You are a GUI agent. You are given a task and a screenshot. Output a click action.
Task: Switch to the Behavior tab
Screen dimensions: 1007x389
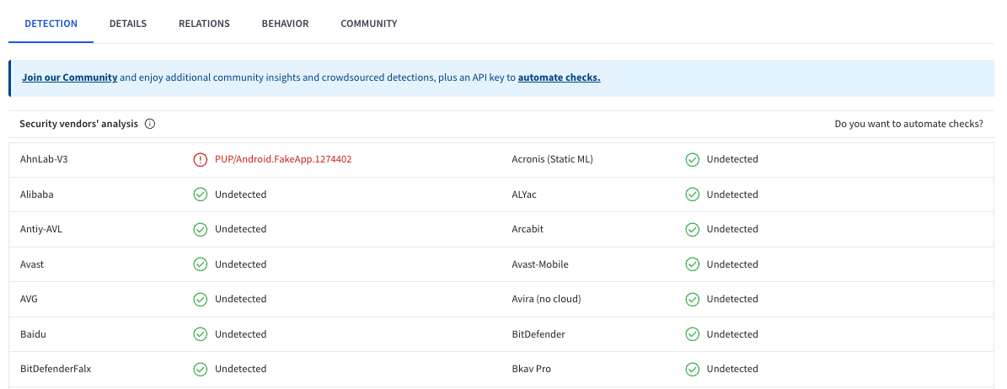[x=285, y=24]
